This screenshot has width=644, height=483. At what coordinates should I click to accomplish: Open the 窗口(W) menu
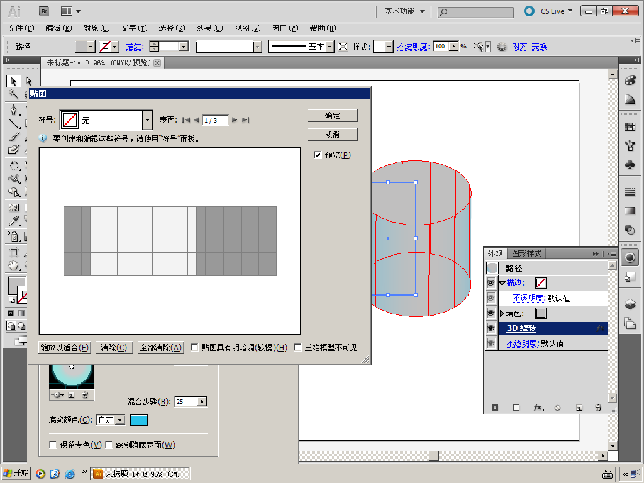click(285, 28)
